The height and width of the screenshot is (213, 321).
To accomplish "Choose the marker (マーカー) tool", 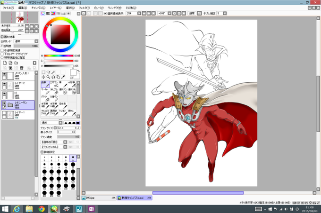I will tap(45, 91).
